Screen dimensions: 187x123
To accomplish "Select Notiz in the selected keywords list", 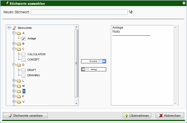I will pyautogui.click(x=116, y=31).
